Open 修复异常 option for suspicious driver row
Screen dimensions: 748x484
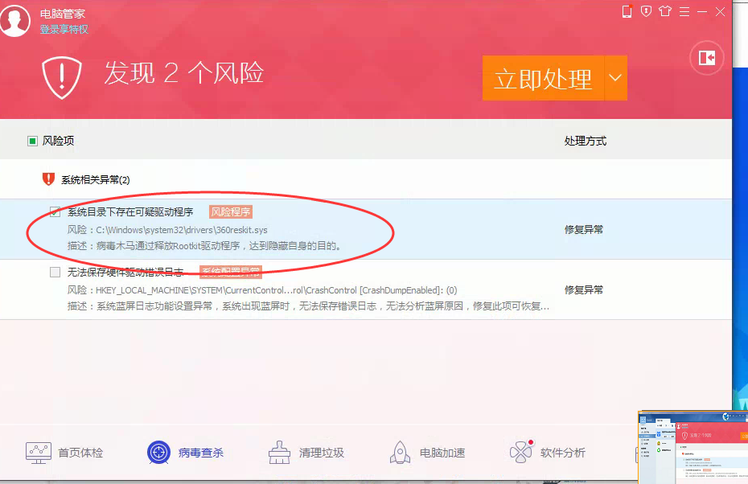tap(583, 229)
